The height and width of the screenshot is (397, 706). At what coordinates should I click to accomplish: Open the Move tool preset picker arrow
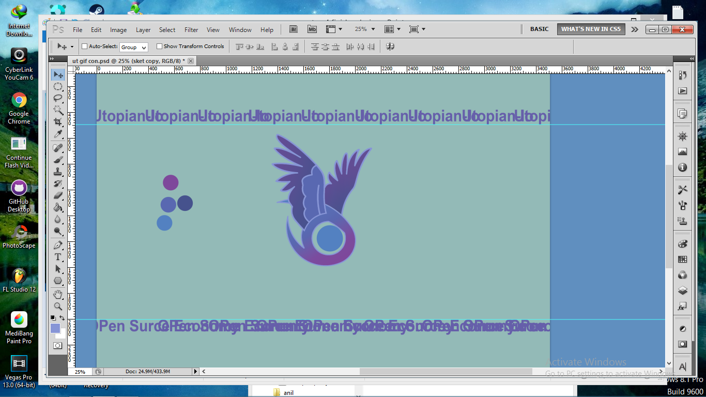[x=72, y=47]
